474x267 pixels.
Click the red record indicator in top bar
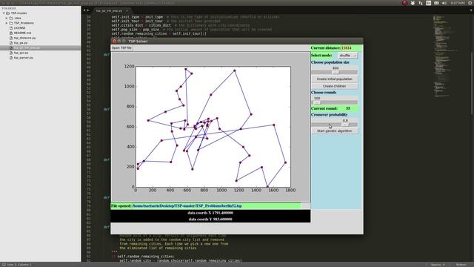405,3
